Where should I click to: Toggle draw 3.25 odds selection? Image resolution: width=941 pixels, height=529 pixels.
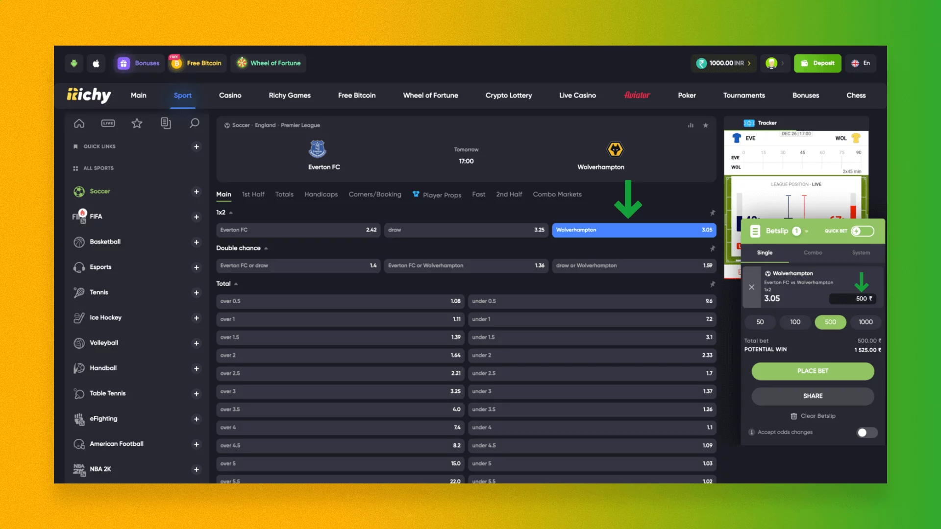(466, 230)
